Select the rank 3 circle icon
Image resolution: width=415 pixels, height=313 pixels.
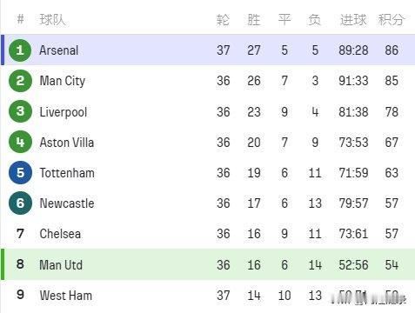click(20, 111)
